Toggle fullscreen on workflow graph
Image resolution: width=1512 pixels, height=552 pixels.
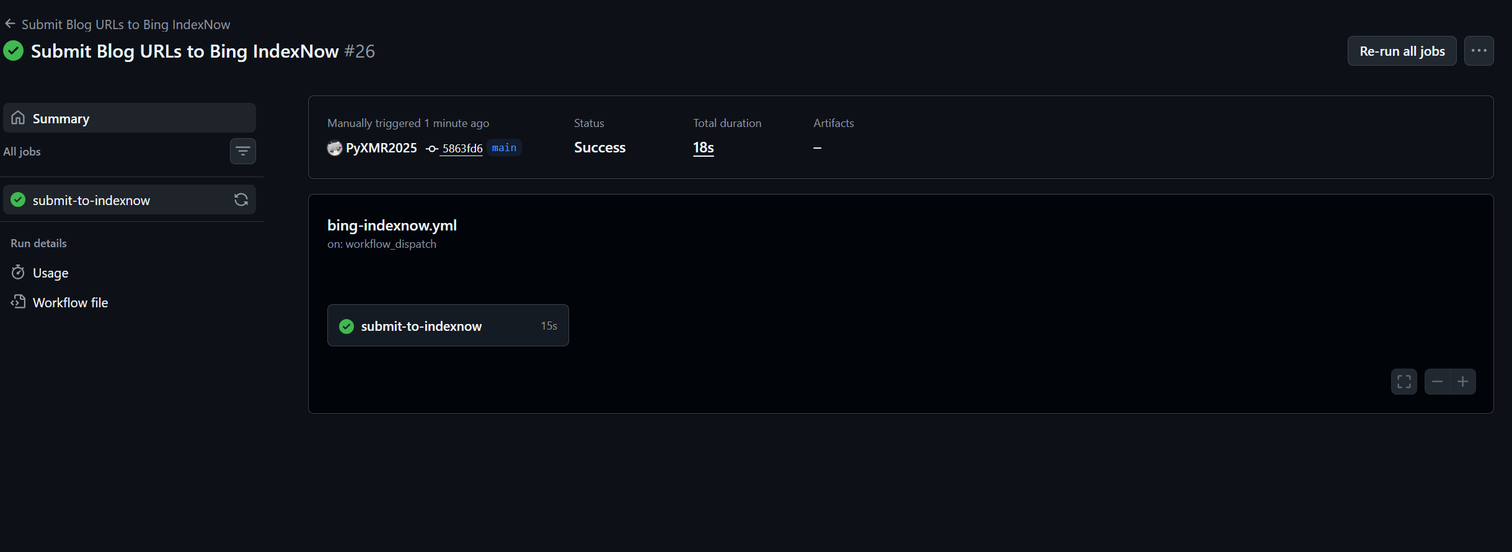pos(1404,382)
